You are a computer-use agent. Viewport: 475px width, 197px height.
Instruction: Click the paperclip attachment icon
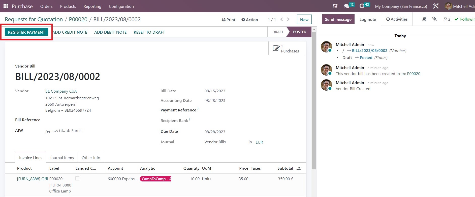pos(434,19)
